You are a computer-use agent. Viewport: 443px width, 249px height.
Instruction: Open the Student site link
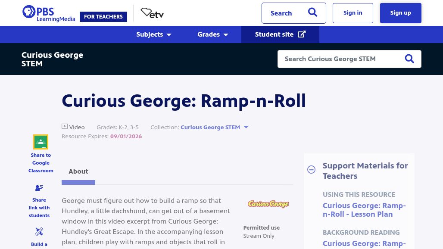coord(280,34)
